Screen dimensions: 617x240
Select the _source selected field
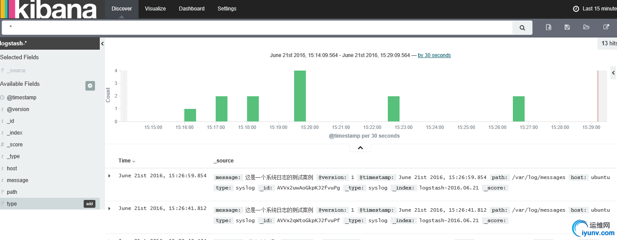(16, 71)
